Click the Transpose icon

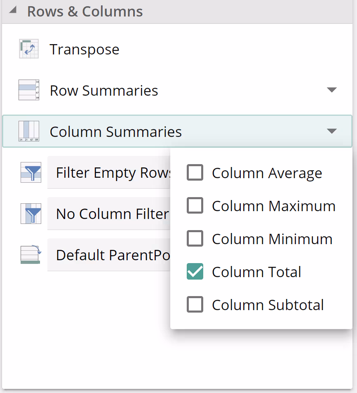29,49
